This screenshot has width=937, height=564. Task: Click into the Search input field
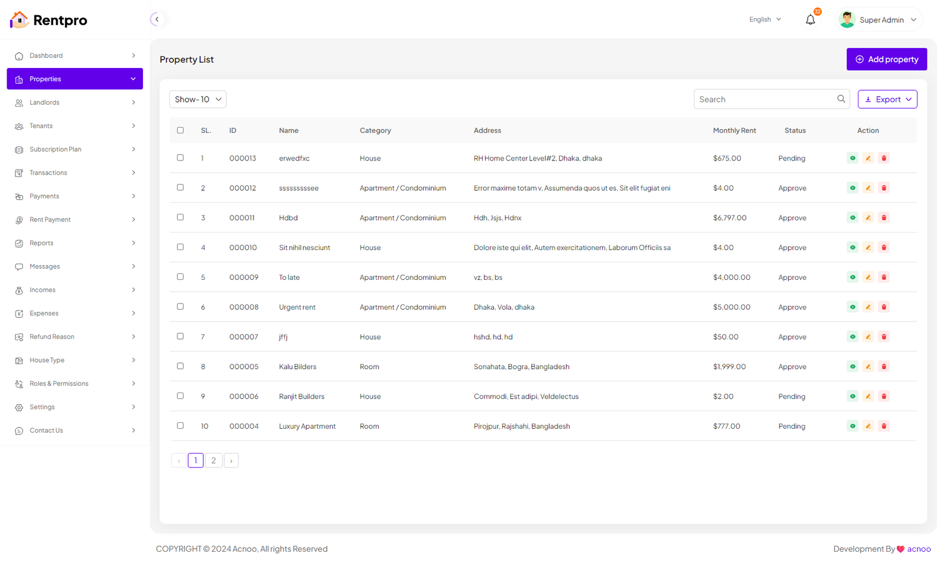tap(764, 100)
